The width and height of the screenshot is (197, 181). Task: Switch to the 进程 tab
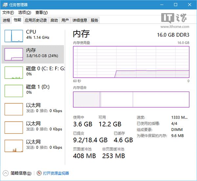click(x=7, y=20)
